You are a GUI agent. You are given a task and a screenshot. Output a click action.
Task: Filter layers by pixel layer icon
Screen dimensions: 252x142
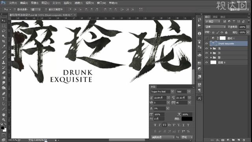coord(224,21)
